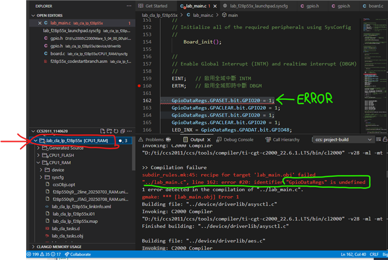This screenshot has height=260, width=388.
Task: Open output channel dropdown ccs: project-build
Action: pos(343,139)
